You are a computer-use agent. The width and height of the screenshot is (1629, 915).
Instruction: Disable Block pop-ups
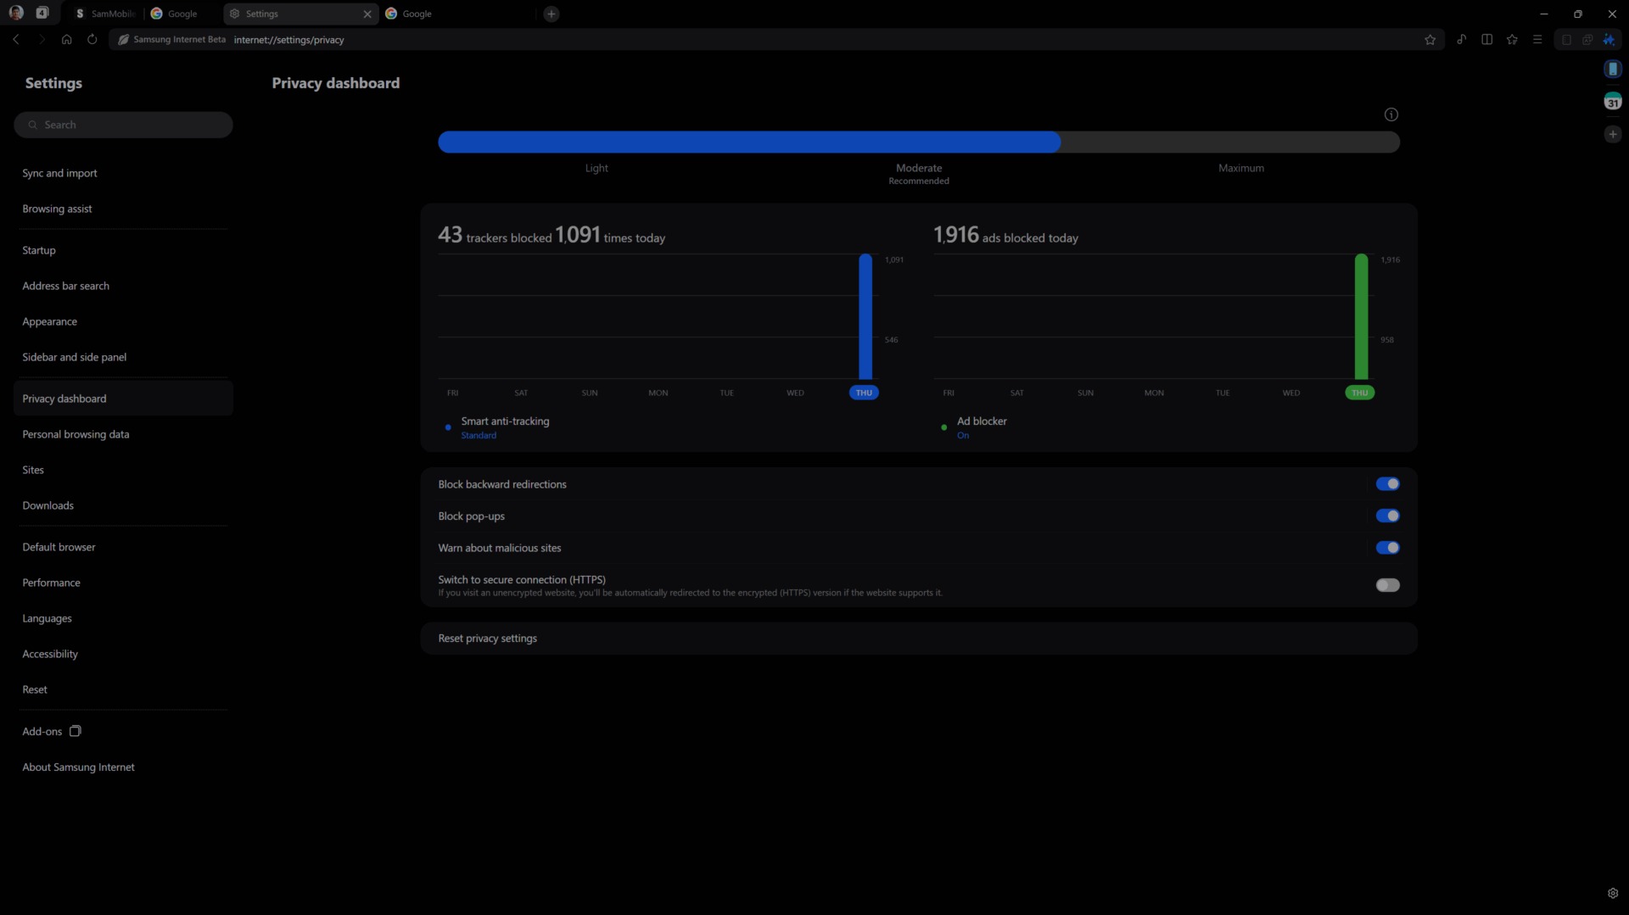point(1388,516)
